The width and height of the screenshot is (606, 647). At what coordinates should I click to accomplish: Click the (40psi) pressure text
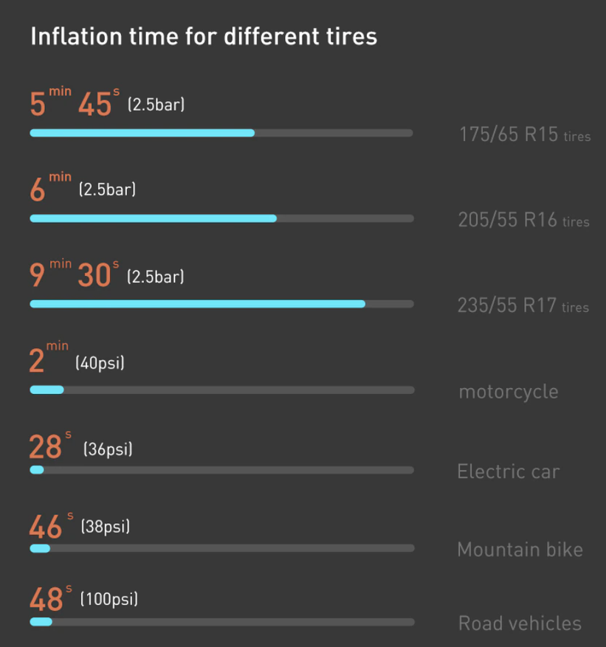100,363
